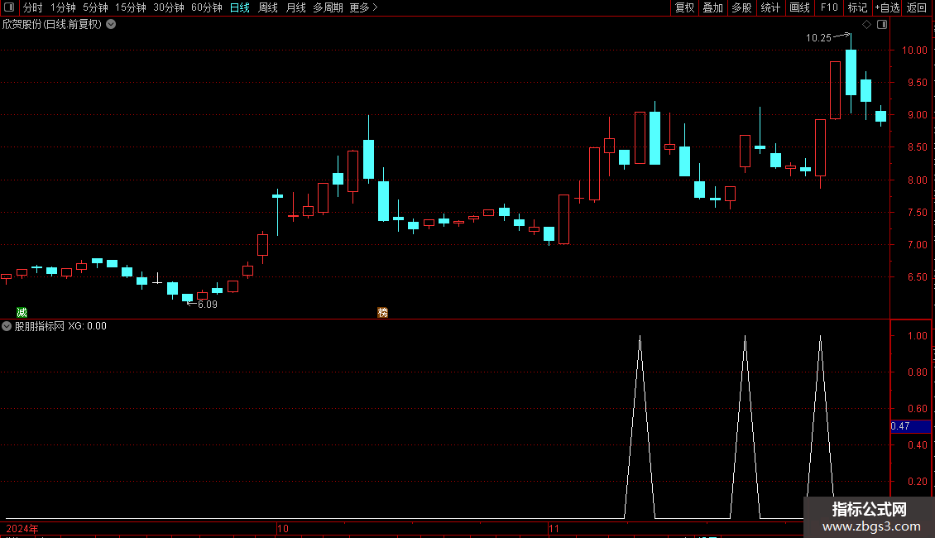Select the 30分钟 period tab

tap(169, 7)
